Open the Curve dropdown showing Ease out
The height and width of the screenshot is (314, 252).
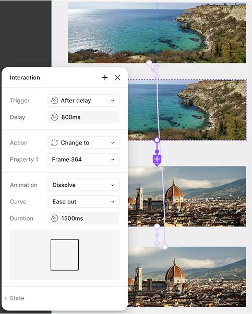83,202
